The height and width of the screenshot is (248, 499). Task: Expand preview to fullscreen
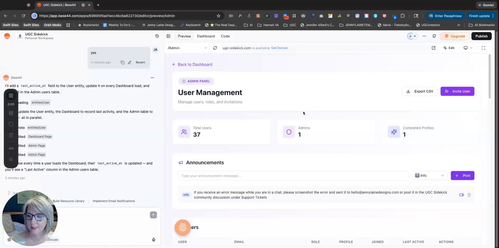483,48
